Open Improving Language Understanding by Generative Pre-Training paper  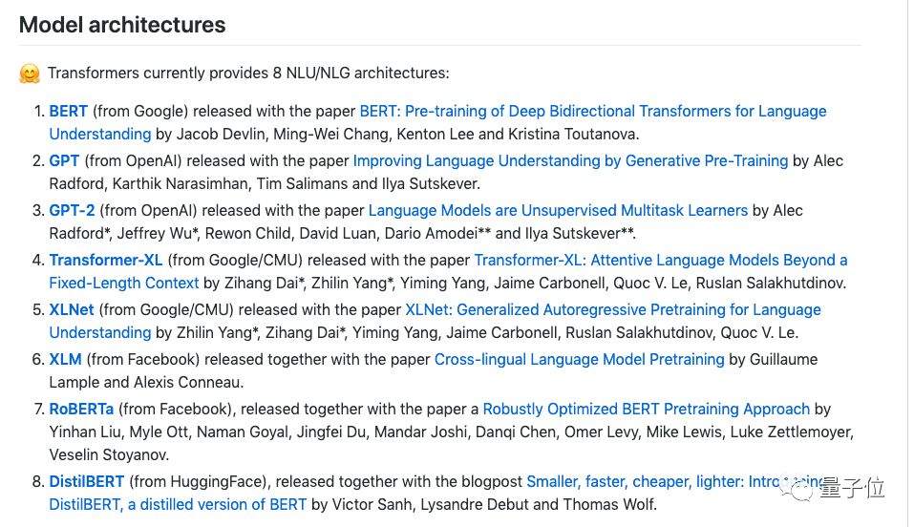(x=570, y=160)
